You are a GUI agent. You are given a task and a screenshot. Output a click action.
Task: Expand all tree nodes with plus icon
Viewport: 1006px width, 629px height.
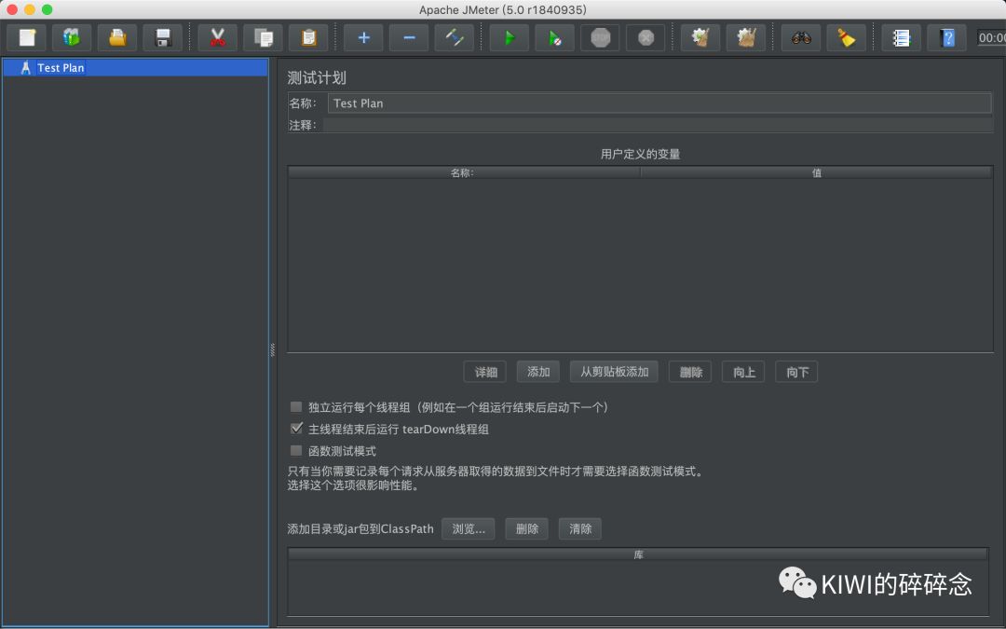[x=364, y=38]
